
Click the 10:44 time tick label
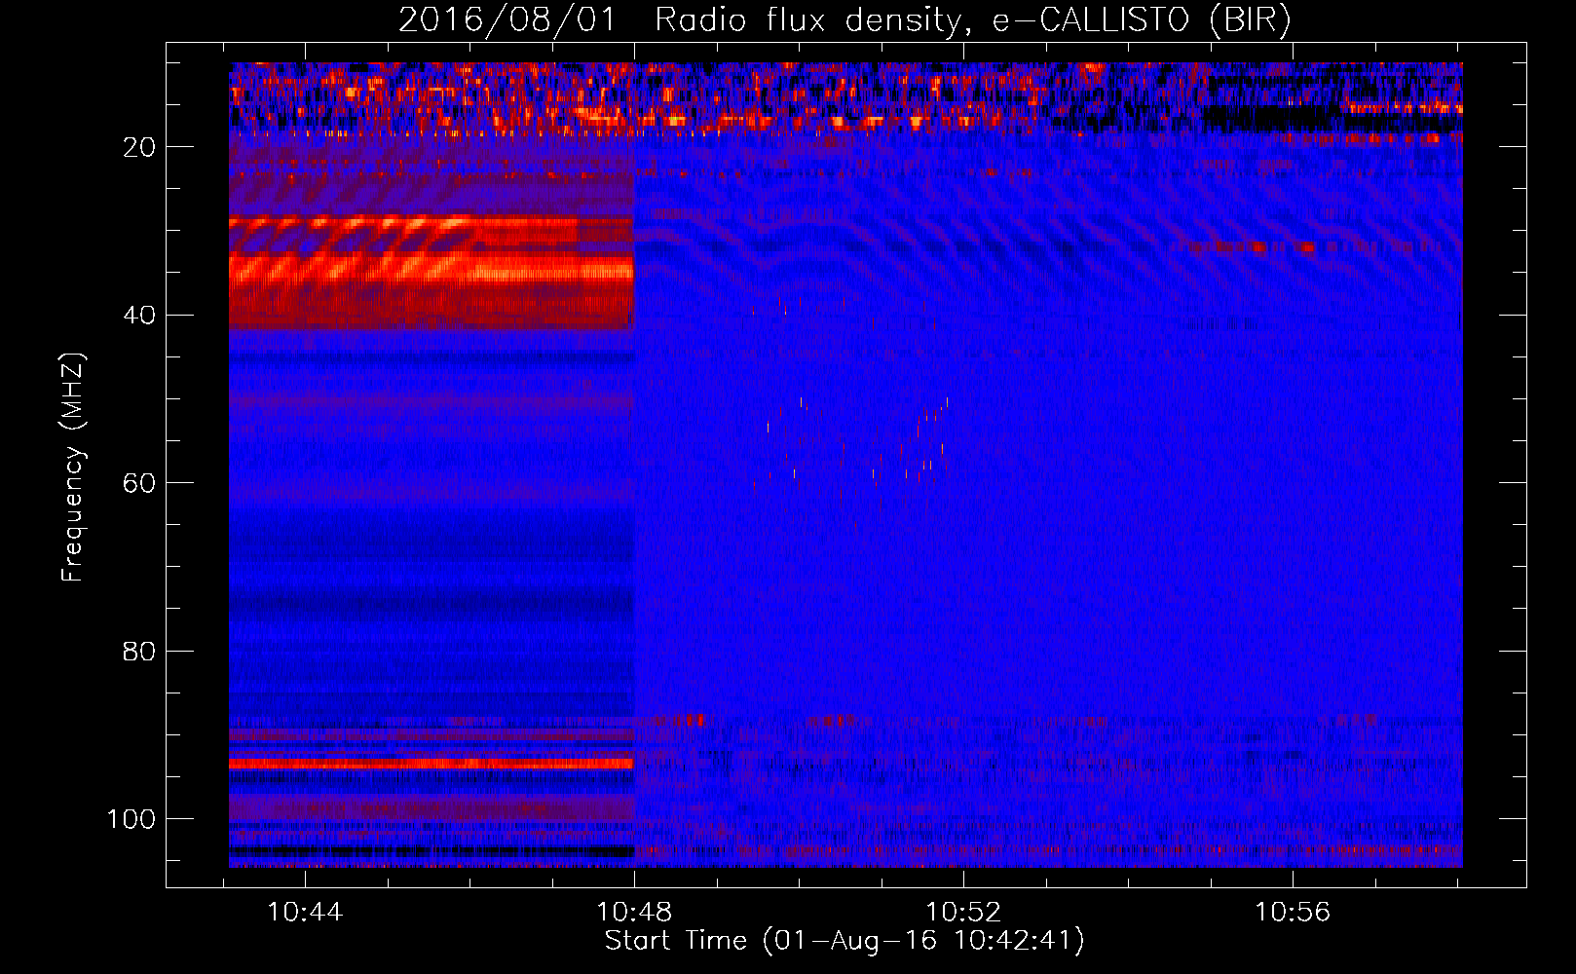click(x=305, y=913)
